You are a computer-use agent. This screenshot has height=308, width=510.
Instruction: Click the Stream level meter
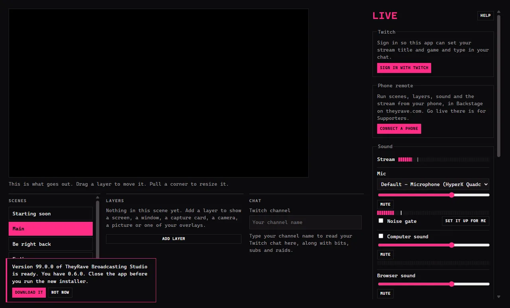tap(443, 160)
